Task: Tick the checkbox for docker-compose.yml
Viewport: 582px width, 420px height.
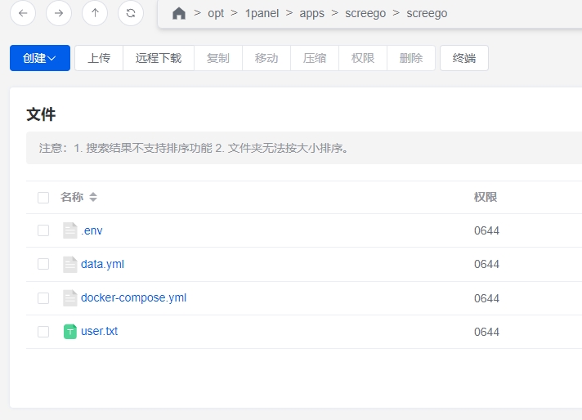Action: click(x=43, y=298)
